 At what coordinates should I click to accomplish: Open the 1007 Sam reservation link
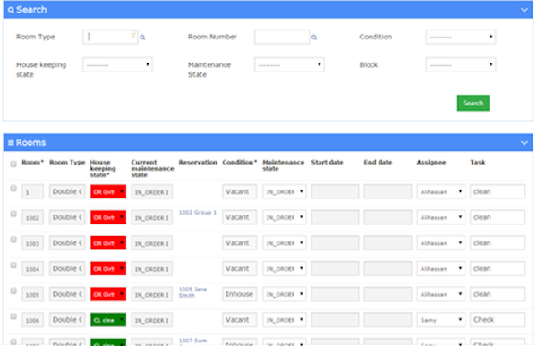click(x=192, y=341)
